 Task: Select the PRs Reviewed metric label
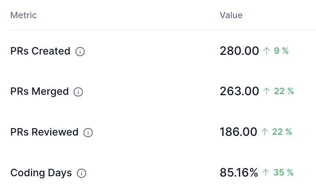click(44, 132)
